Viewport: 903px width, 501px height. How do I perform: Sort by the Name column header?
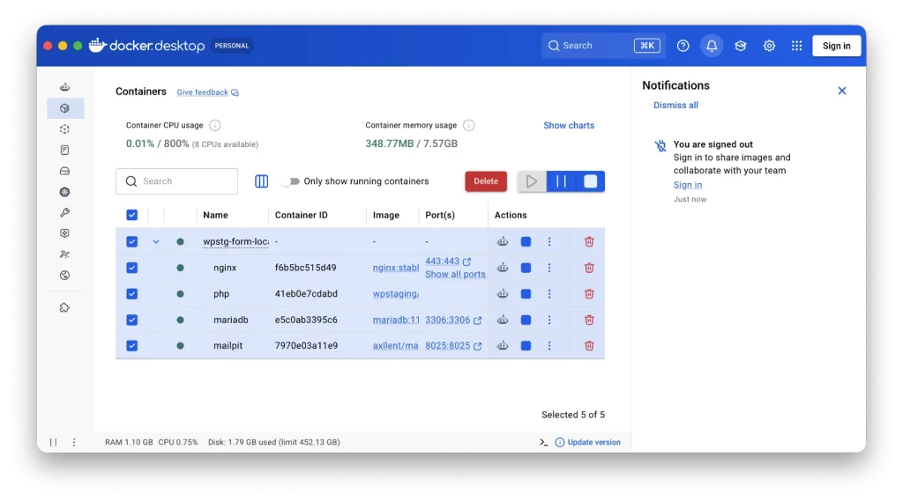click(215, 215)
